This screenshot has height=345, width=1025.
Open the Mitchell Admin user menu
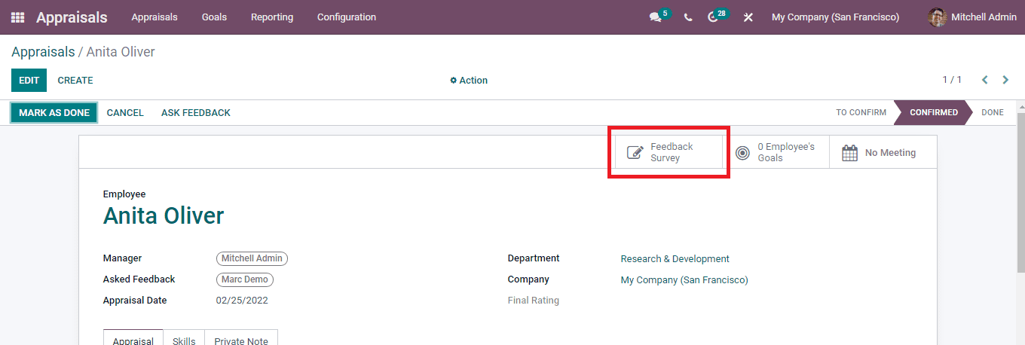click(x=972, y=17)
